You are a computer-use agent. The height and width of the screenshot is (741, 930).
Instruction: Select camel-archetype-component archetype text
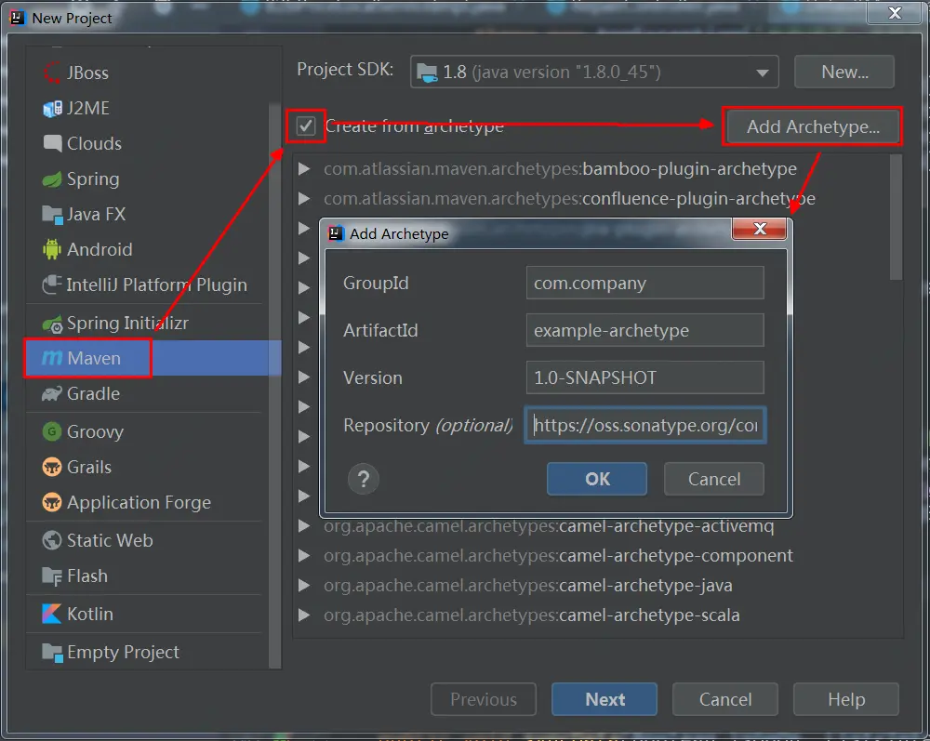point(558,555)
